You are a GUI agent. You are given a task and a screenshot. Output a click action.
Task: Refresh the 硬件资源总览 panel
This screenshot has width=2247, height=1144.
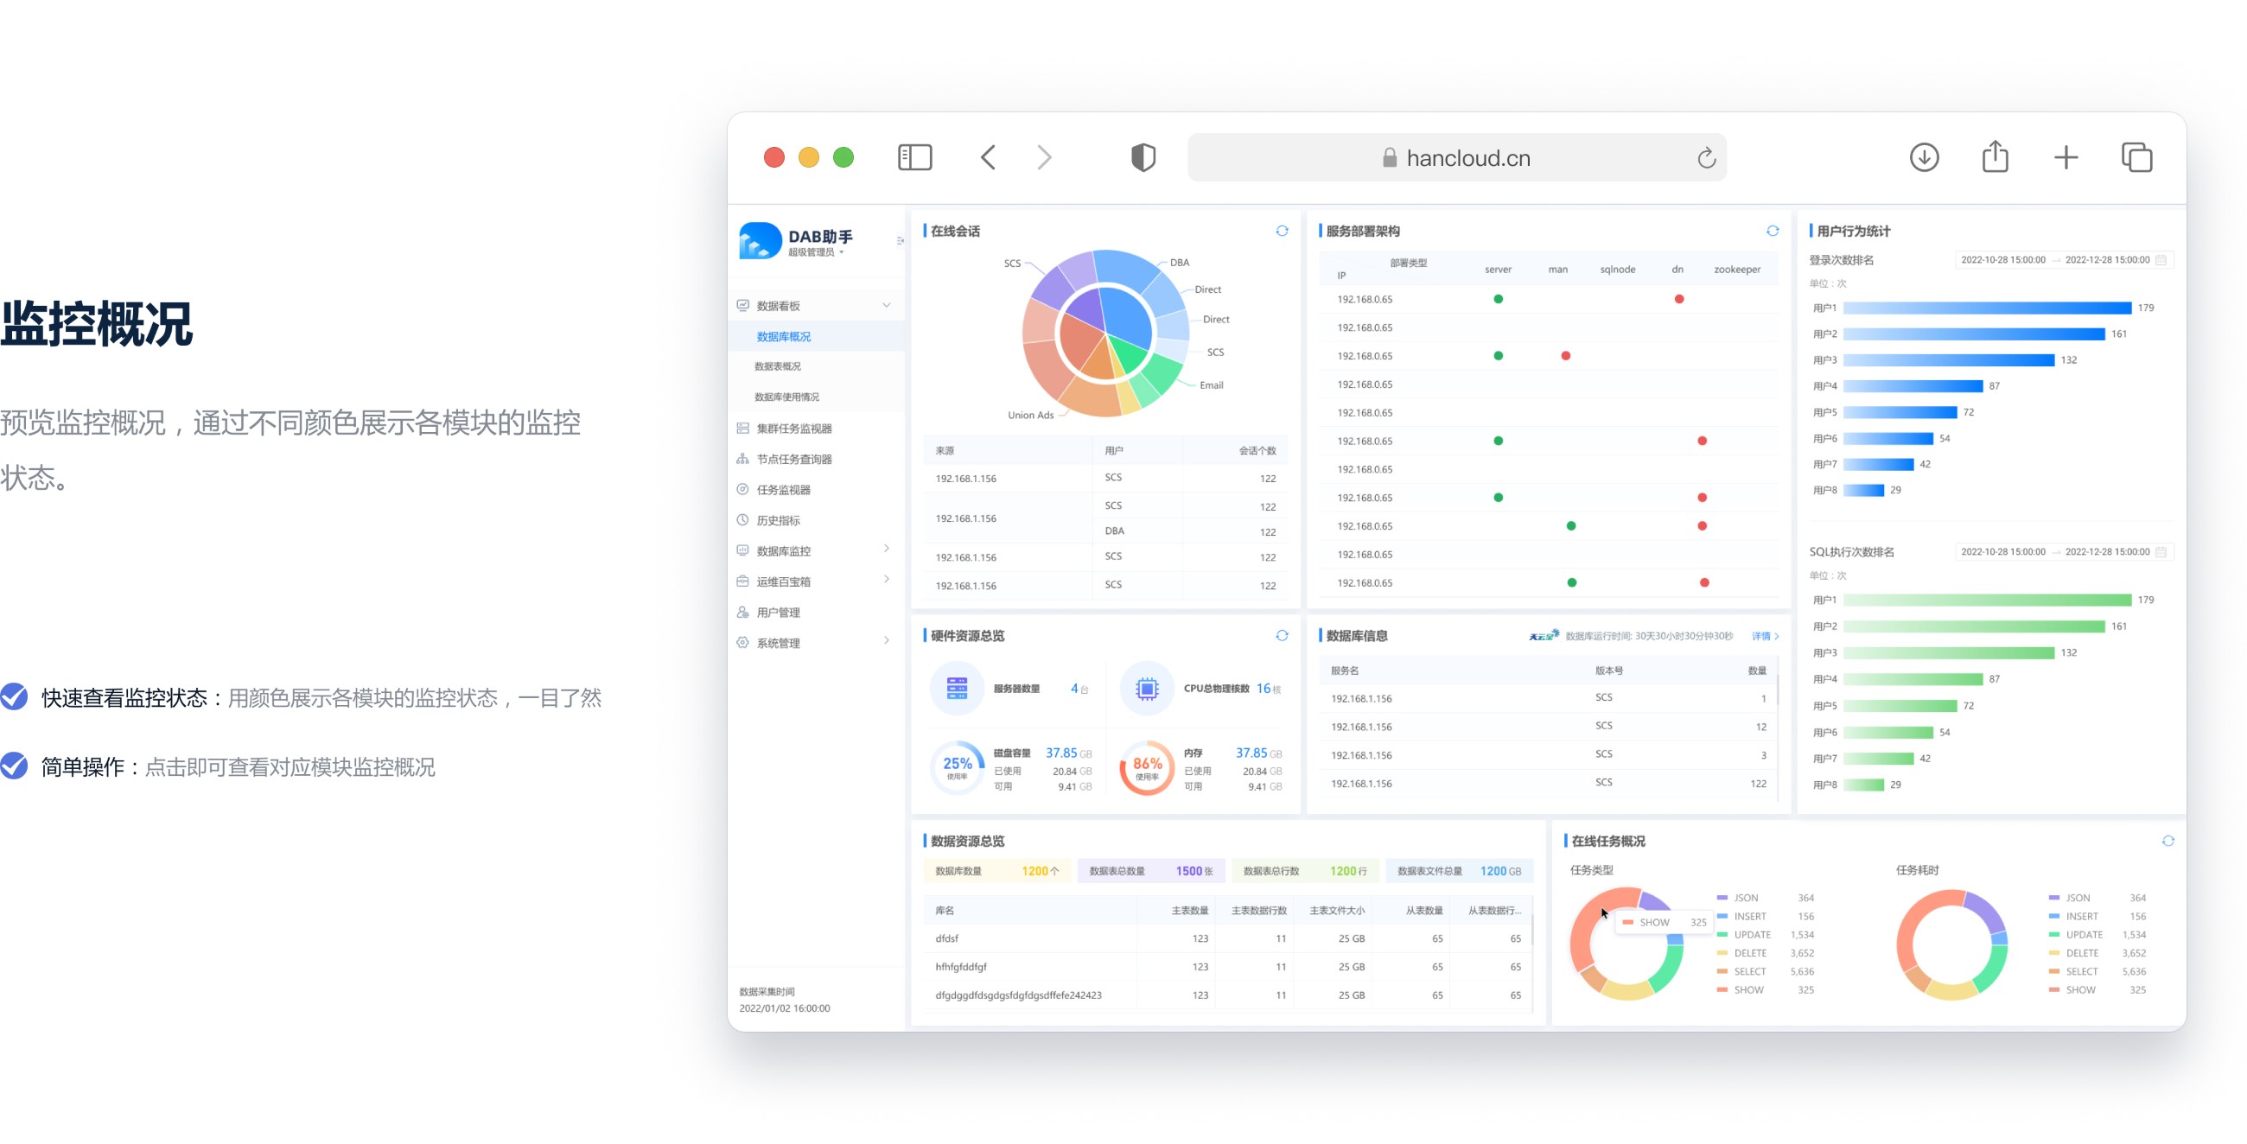coord(1282,636)
